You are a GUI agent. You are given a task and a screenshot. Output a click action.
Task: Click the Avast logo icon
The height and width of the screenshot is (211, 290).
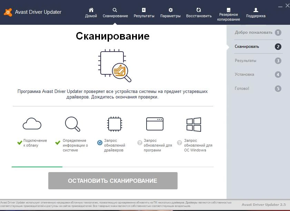pyautogui.click(x=8, y=12)
